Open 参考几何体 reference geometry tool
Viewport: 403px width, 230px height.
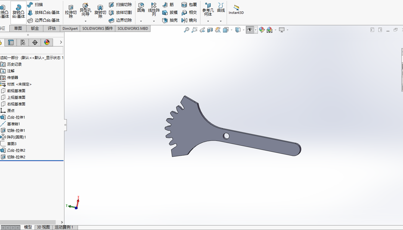coord(208,9)
